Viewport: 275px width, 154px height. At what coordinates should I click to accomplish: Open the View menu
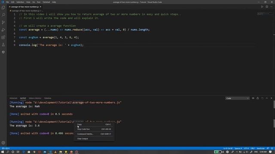coord(28,2)
